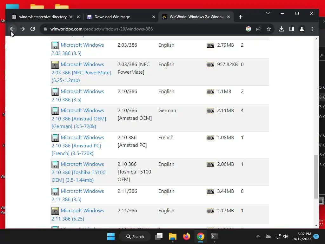Click floppy icon for Toshiba T5100 OEM row
The height and width of the screenshot is (244, 325).
click(55, 165)
